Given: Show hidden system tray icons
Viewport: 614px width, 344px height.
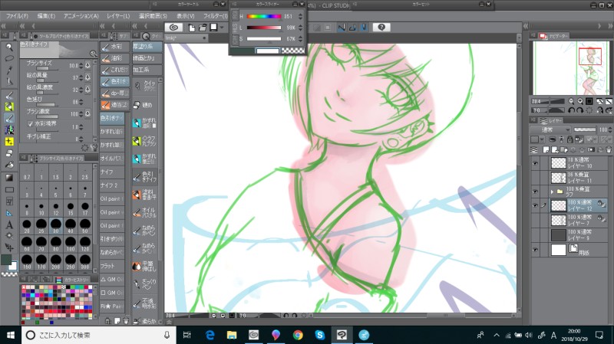Looking at the screenshot, I should click(497, 335).
